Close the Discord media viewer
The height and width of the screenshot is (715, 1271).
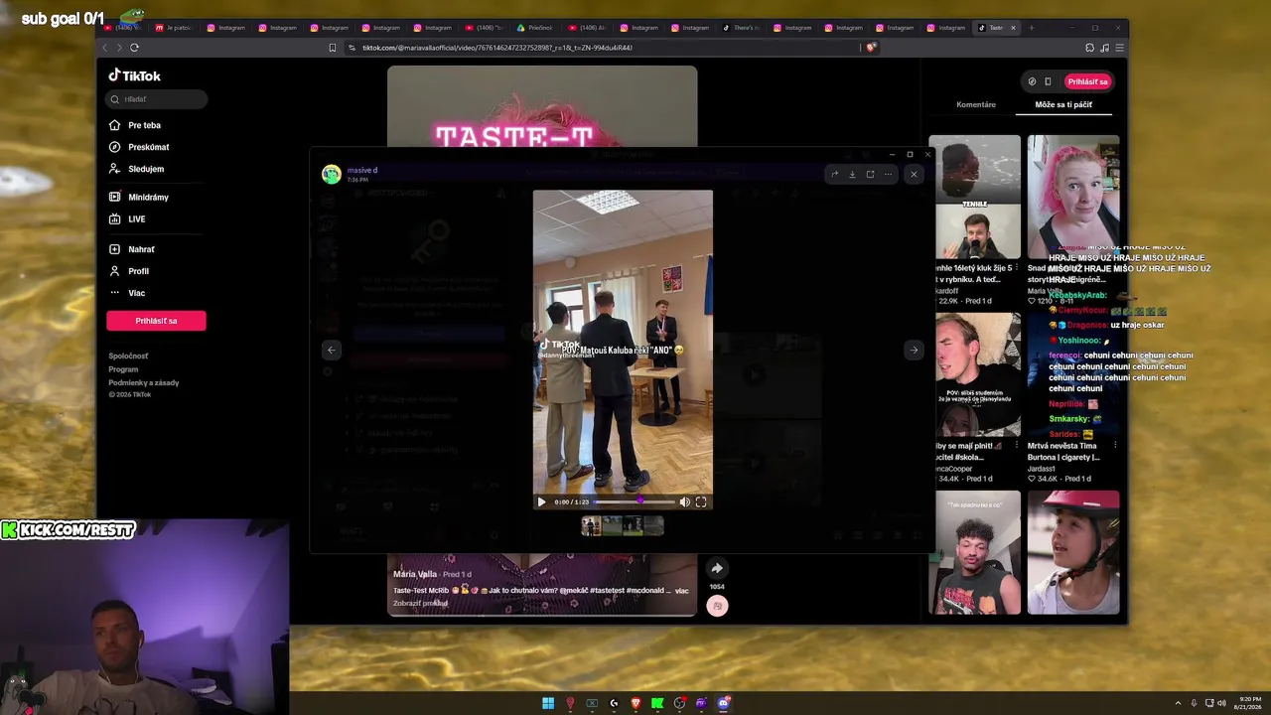coord(914,175)
